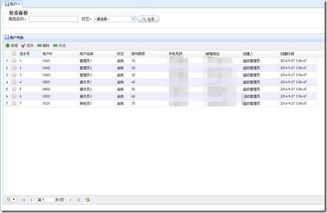Go to last page in pager
This screenshot has width=327, height=213.
(x=79, y=200)
